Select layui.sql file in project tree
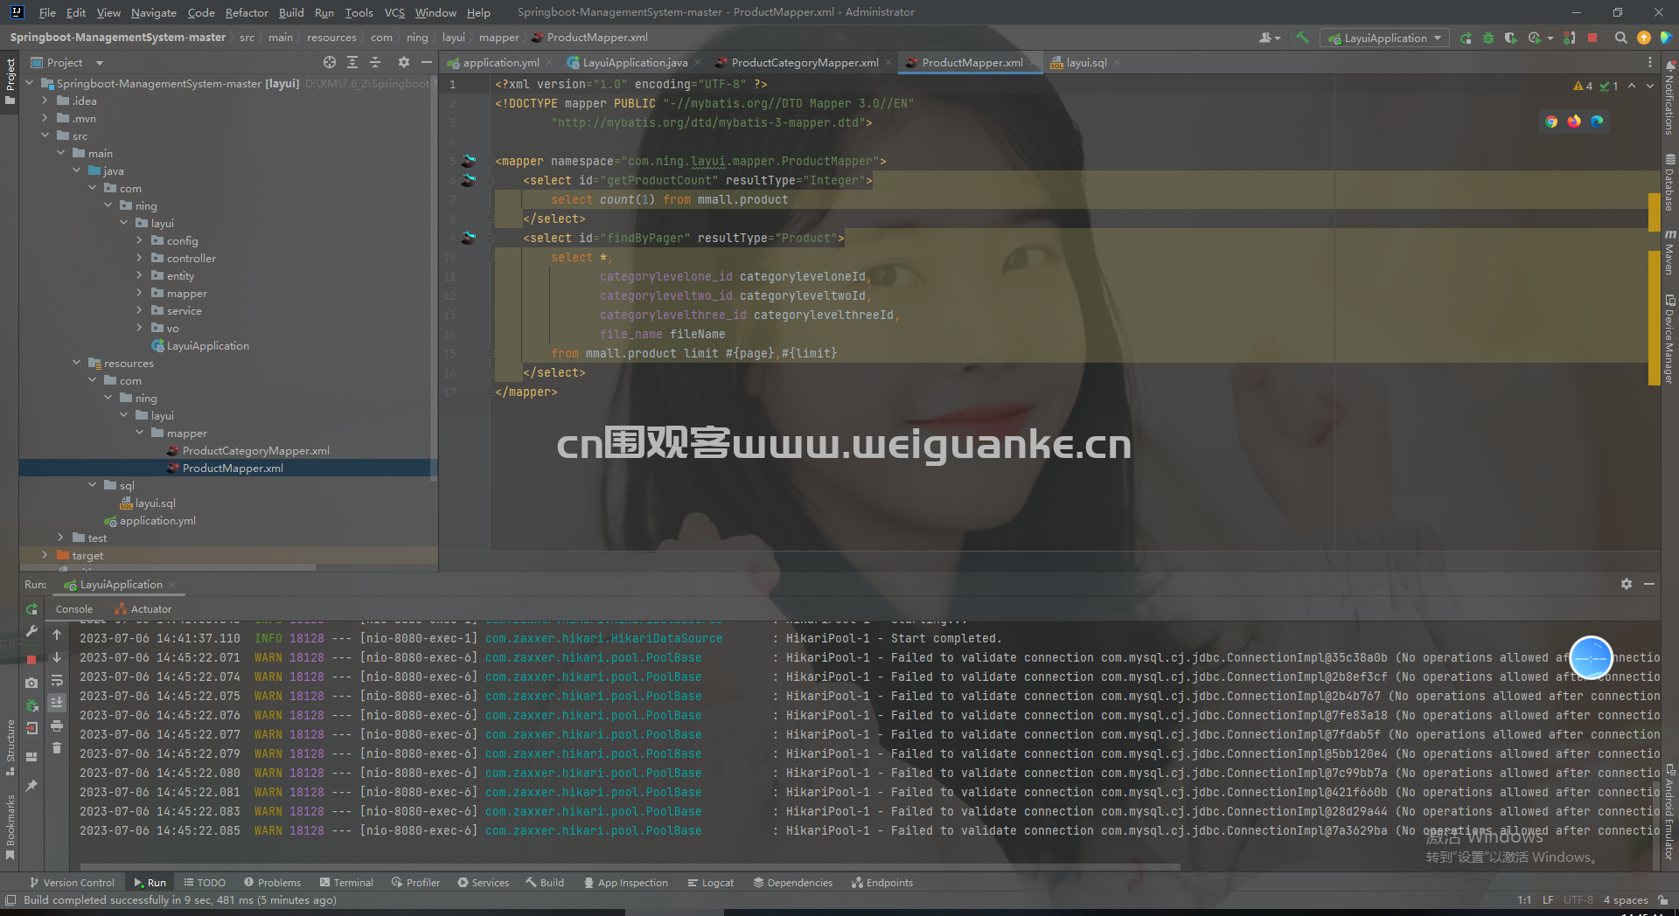The width and height of the screenshot is (1679, 916). point(155,503)
